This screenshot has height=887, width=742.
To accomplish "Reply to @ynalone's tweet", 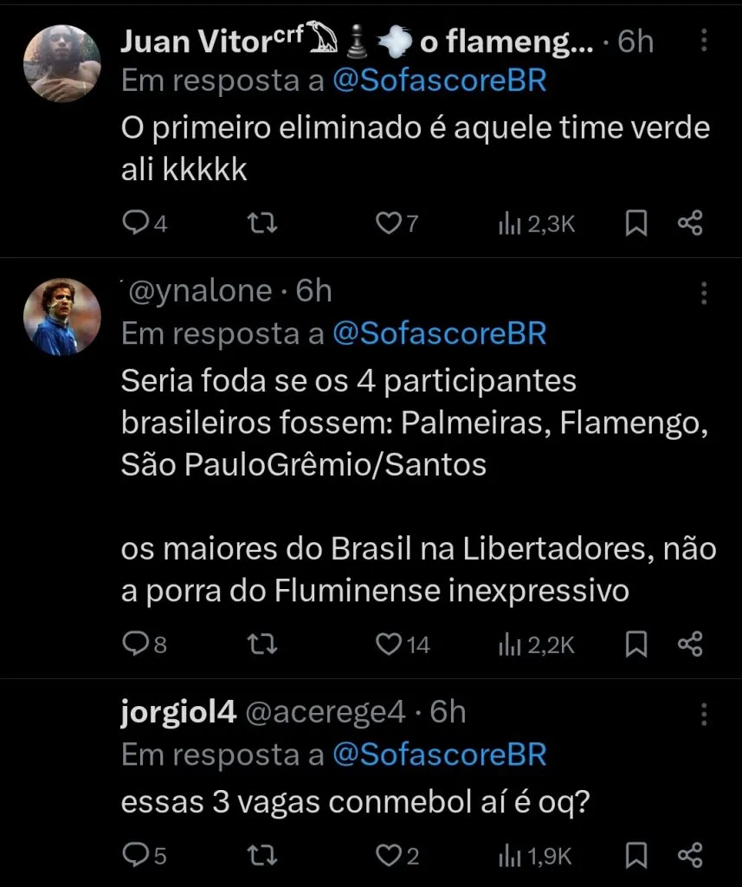I will (x=135, y=644).
